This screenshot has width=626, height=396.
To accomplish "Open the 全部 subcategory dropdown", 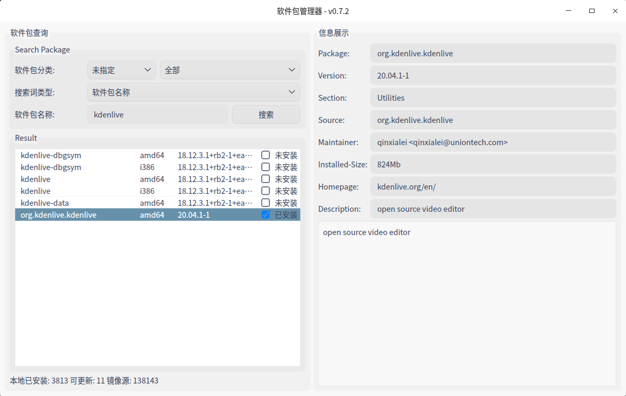I will point(230,70).
